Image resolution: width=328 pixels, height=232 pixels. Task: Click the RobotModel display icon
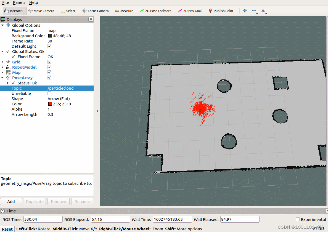pos(8,67)
